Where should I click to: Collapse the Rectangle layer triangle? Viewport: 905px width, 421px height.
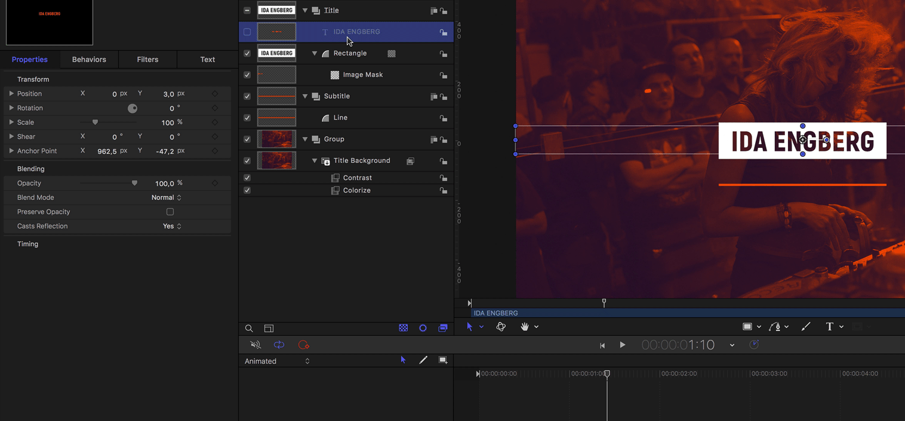coord(315,54)
